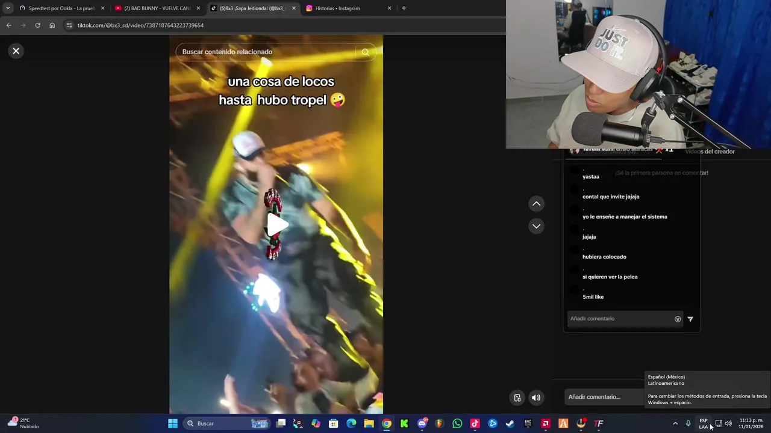Click the search magnifier in related content bar
Screen dimensions: 771x433
365,52
